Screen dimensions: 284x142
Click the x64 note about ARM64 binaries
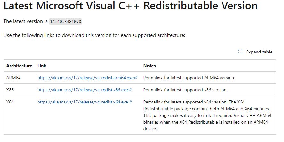point(207,115)
